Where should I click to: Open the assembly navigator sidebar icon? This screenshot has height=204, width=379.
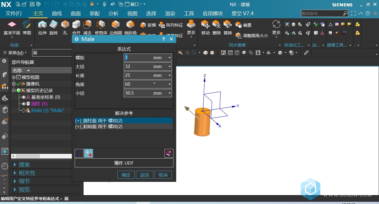5,75
